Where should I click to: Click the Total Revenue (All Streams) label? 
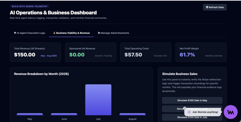coord(30,48)
